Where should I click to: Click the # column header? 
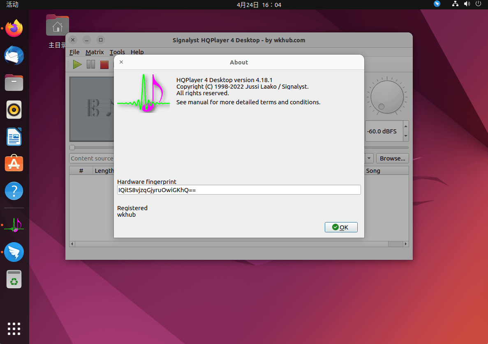(81, 171)
